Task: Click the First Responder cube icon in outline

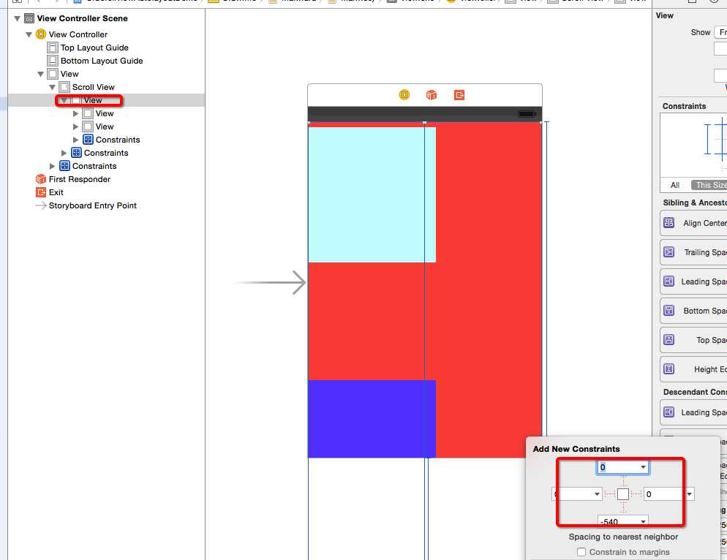Action: tap(41, 179)
